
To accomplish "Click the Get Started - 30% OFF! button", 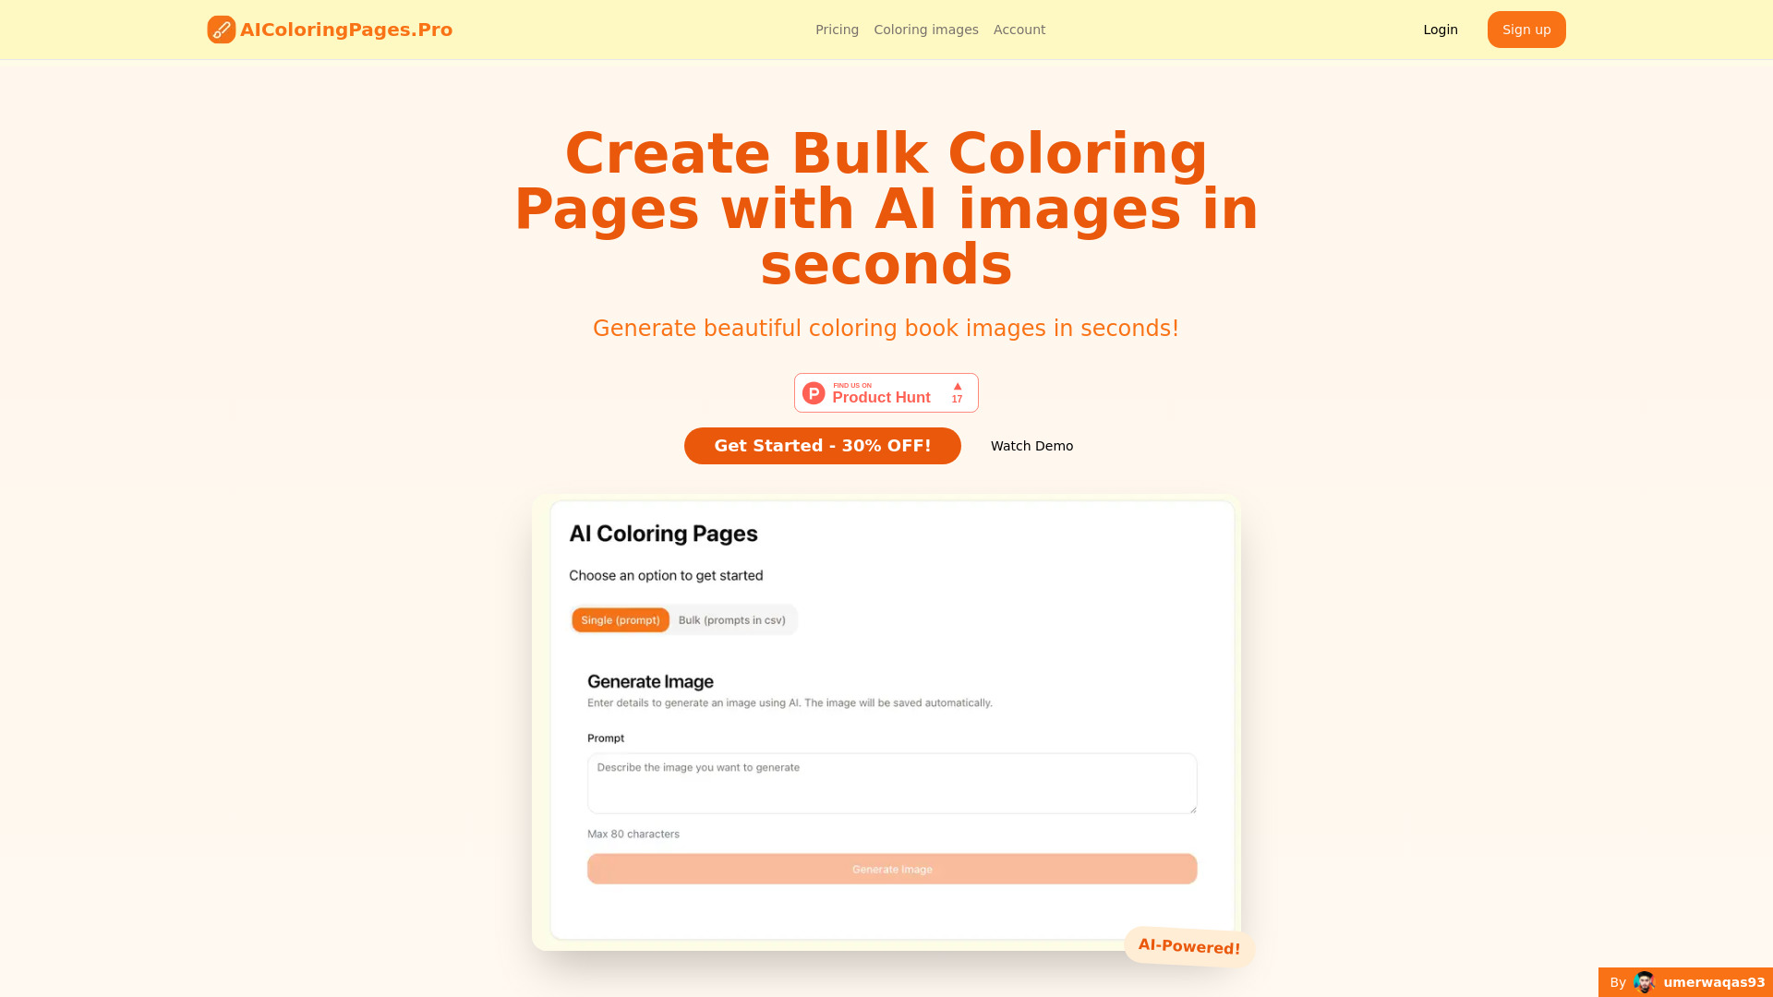I will (x=822, y=446).
